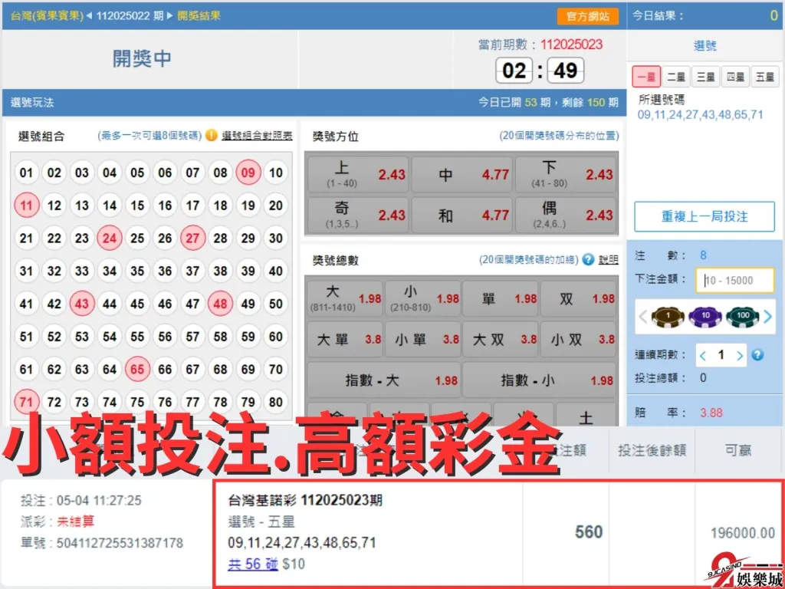Increase 連續期數 with right chevron
The height and width of the screenshot is (589, 785).
tap(740, 356)
